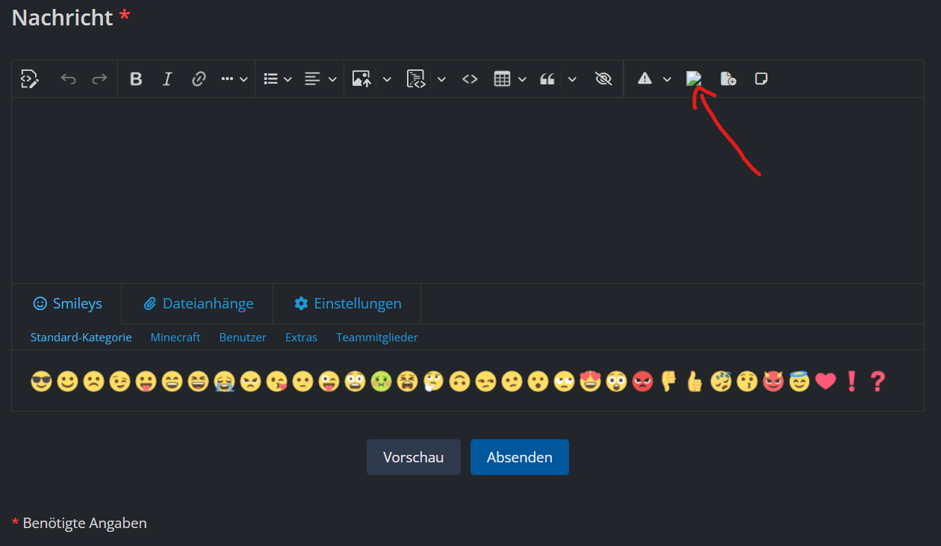Click the insert link icon
Screen dimensions: 941x546
point(199,79)
